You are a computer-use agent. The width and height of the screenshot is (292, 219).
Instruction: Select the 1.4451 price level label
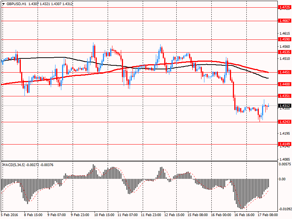284,72
